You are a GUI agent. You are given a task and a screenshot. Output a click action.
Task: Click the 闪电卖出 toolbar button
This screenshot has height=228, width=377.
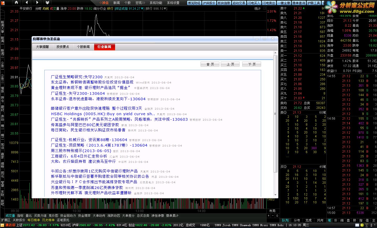(269, 3)
